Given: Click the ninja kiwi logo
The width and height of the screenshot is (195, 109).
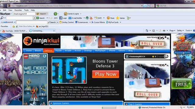Looking at the screenshot, I should point(41,41).
